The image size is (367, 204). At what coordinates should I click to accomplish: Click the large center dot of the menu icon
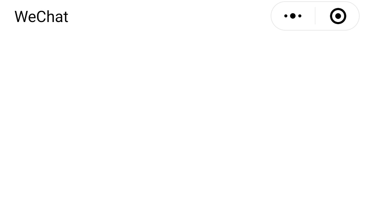(x=293, y=16)
